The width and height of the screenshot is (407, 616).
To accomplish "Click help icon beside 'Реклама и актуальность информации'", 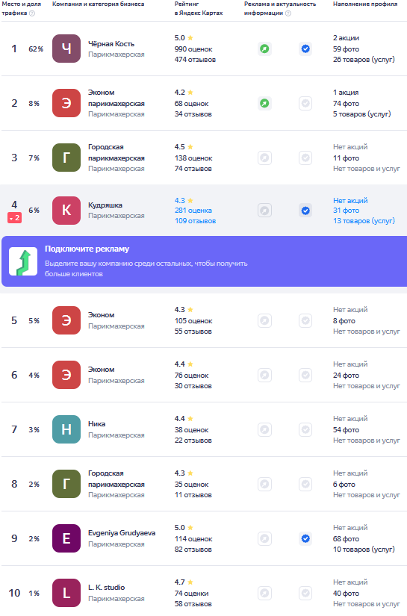I will (x=288, y=13).
